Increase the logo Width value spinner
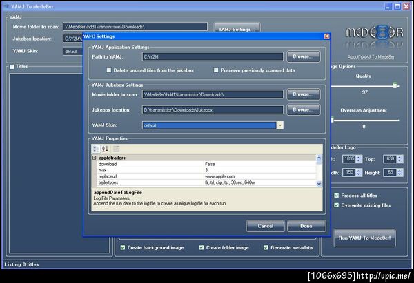The width and height of the screenshot is (414, 283). coord(359,171)
